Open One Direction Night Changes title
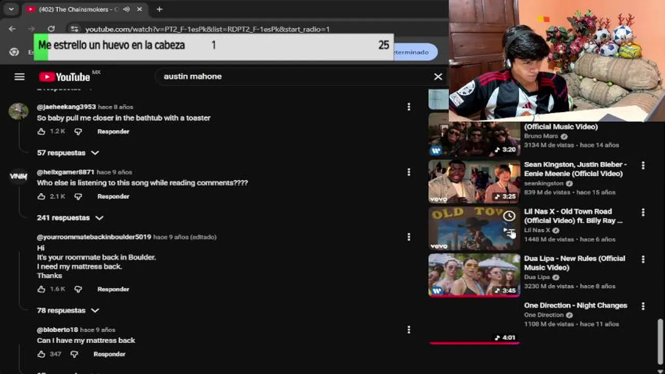This screenshot has width=665, height=374. pos(576,305)
